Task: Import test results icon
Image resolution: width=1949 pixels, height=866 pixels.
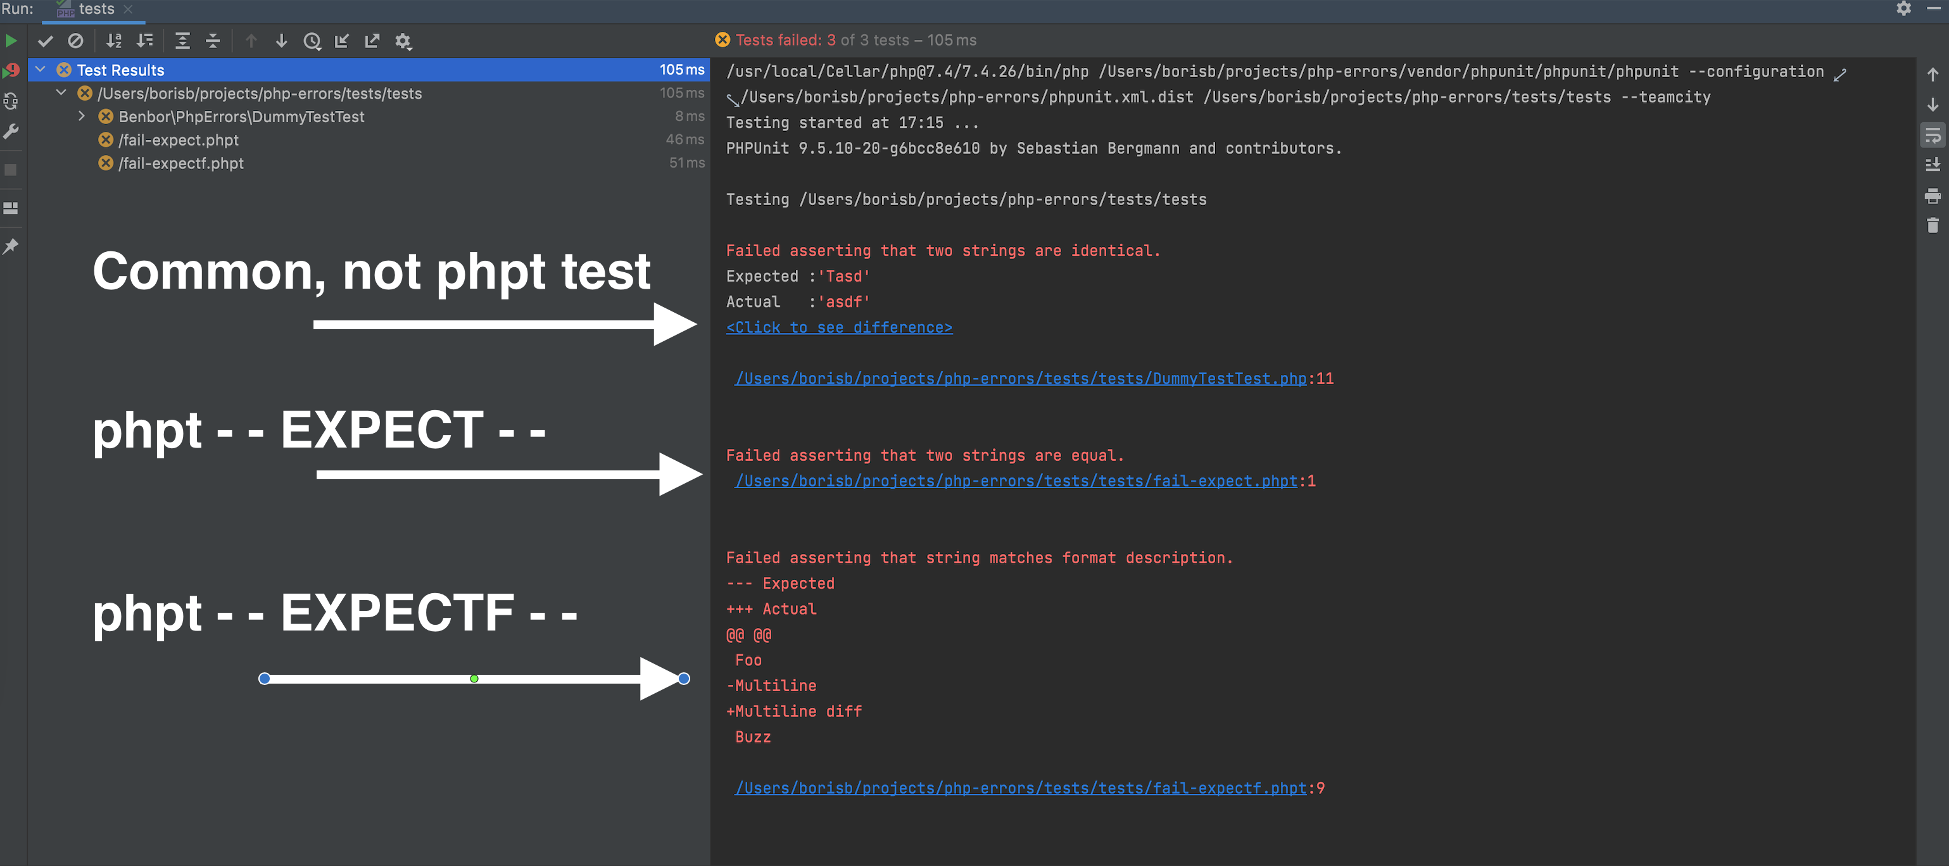Action: (342, 41)
